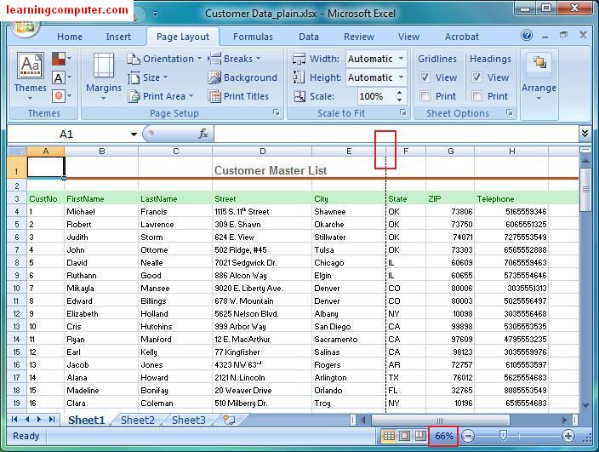Open theme Fonts options
The width and height of the screenshot is (599, 452).
click(61, 77)
